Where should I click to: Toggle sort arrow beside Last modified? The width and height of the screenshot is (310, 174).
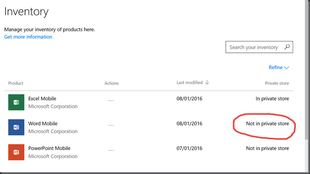[x=207, y=82]
